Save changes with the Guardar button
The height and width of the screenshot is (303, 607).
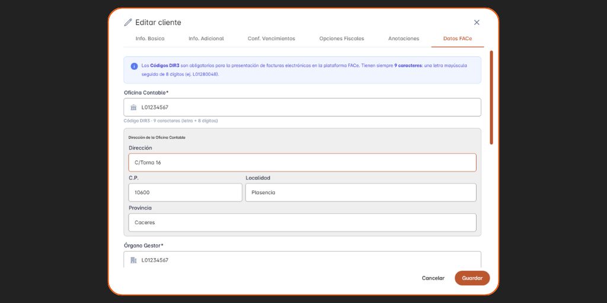click(472, 278)
